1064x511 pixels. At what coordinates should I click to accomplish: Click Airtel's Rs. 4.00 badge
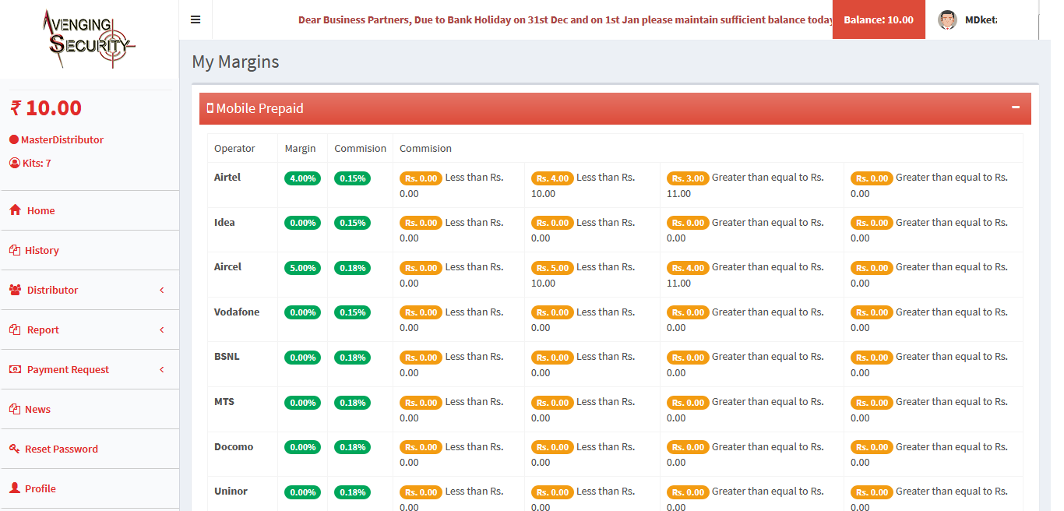coord(552,178)
